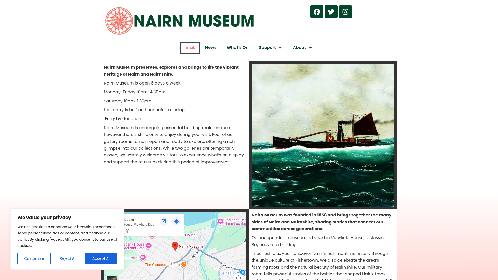Click the fishing boat painting

323,135
